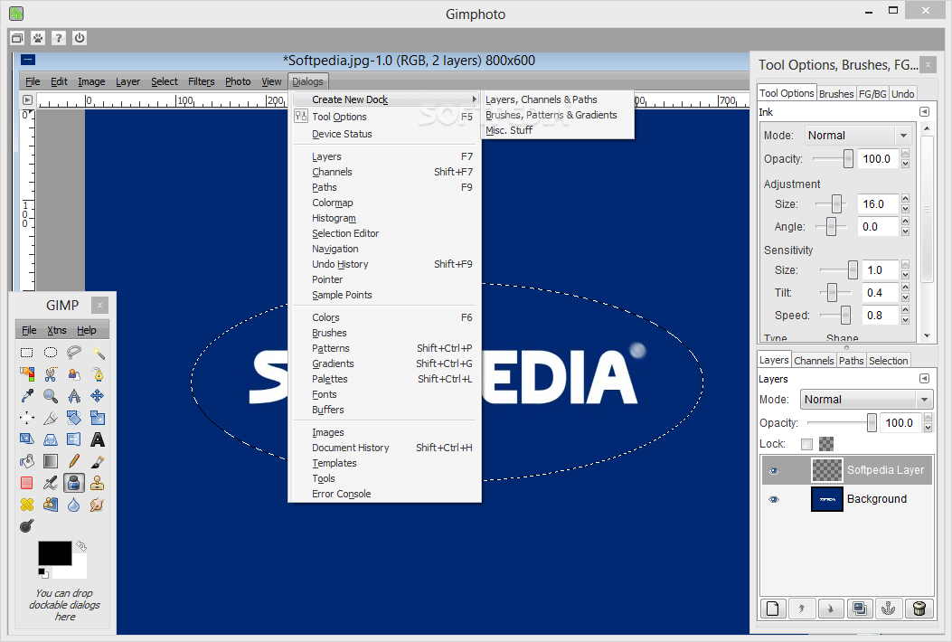Lower the layer with the down arrow button
Viewport: 952px width, 642px height.
point(831,608)
